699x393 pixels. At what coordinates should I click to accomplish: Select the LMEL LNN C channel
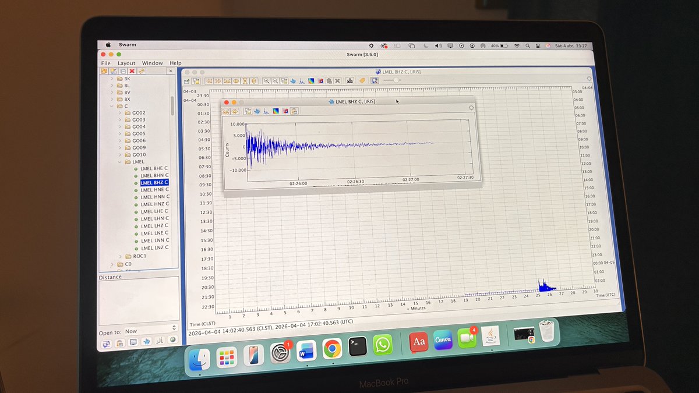coord(154,240)
